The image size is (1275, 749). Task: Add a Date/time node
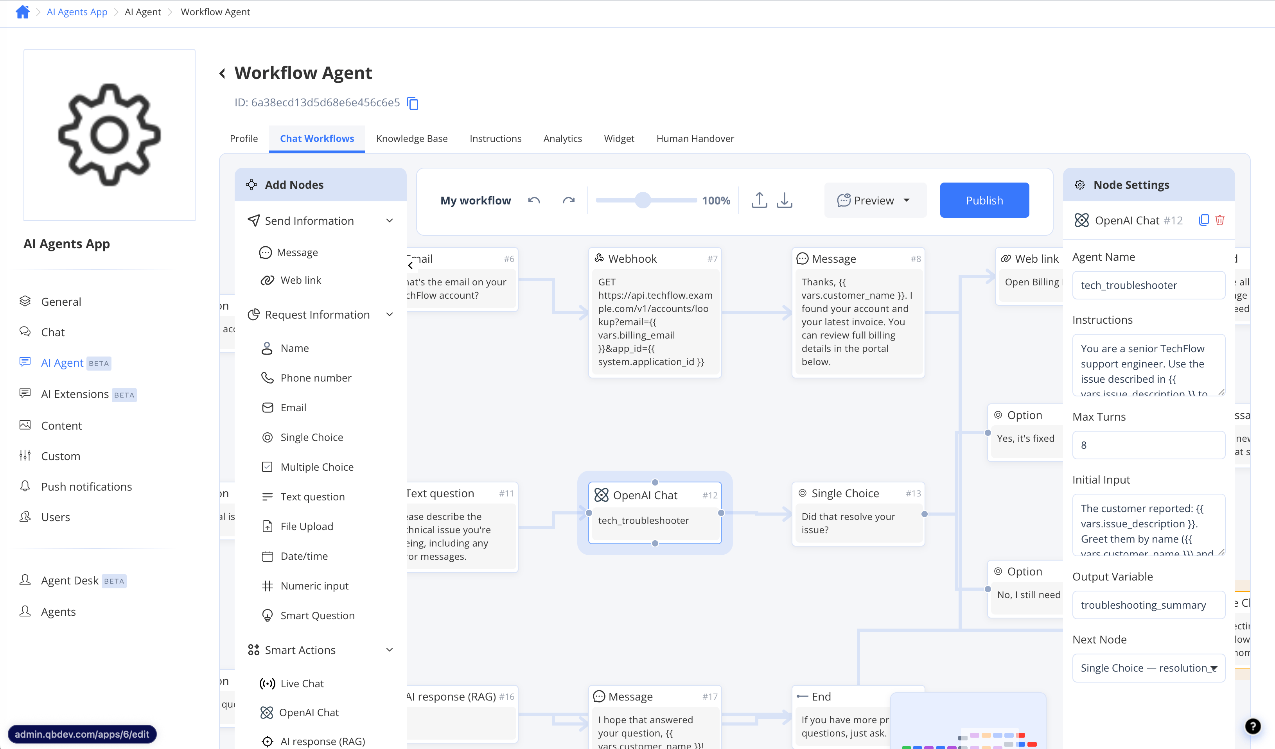(x=295, y=556)
